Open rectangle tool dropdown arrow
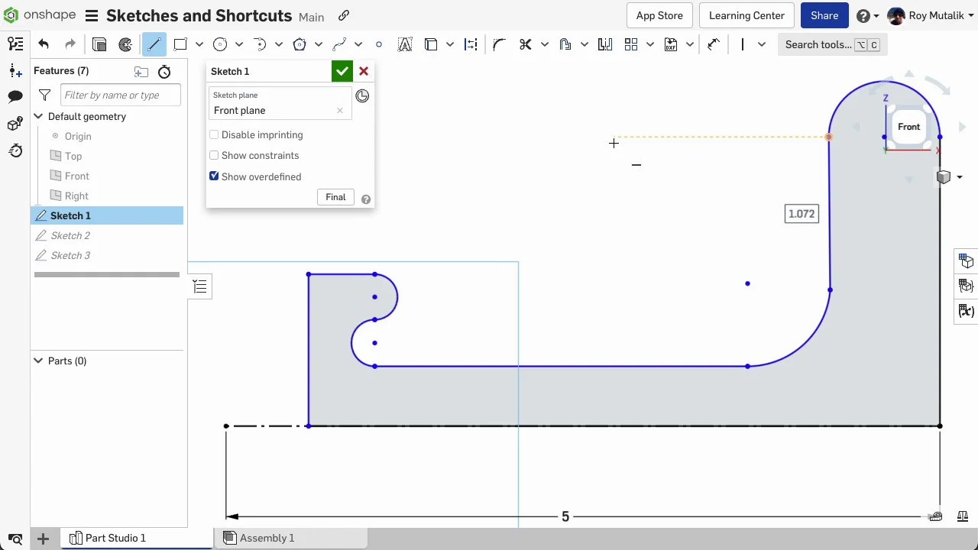Screen dimensions: 978x550 click(x=199, y=44)
